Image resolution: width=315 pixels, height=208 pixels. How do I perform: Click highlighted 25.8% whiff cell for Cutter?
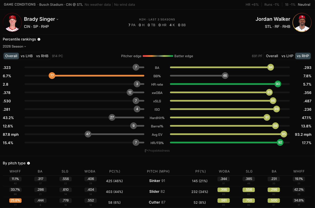pyautogui.click(x=15, y=200)
